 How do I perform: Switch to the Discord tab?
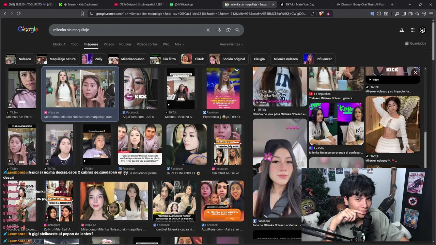[360, 4]
